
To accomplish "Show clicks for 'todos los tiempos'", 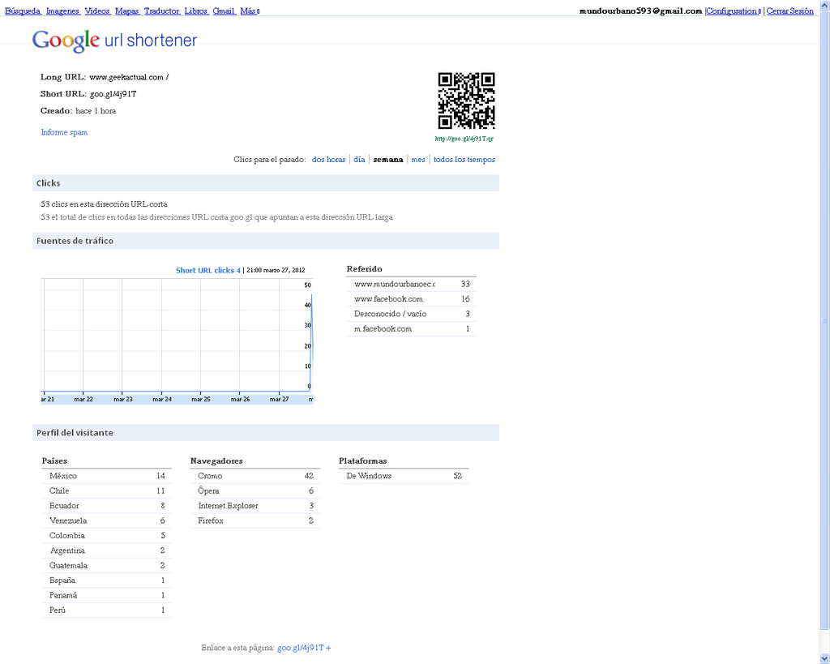I will [464, 160].
